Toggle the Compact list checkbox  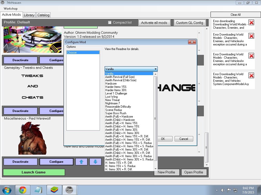[110, 23]
